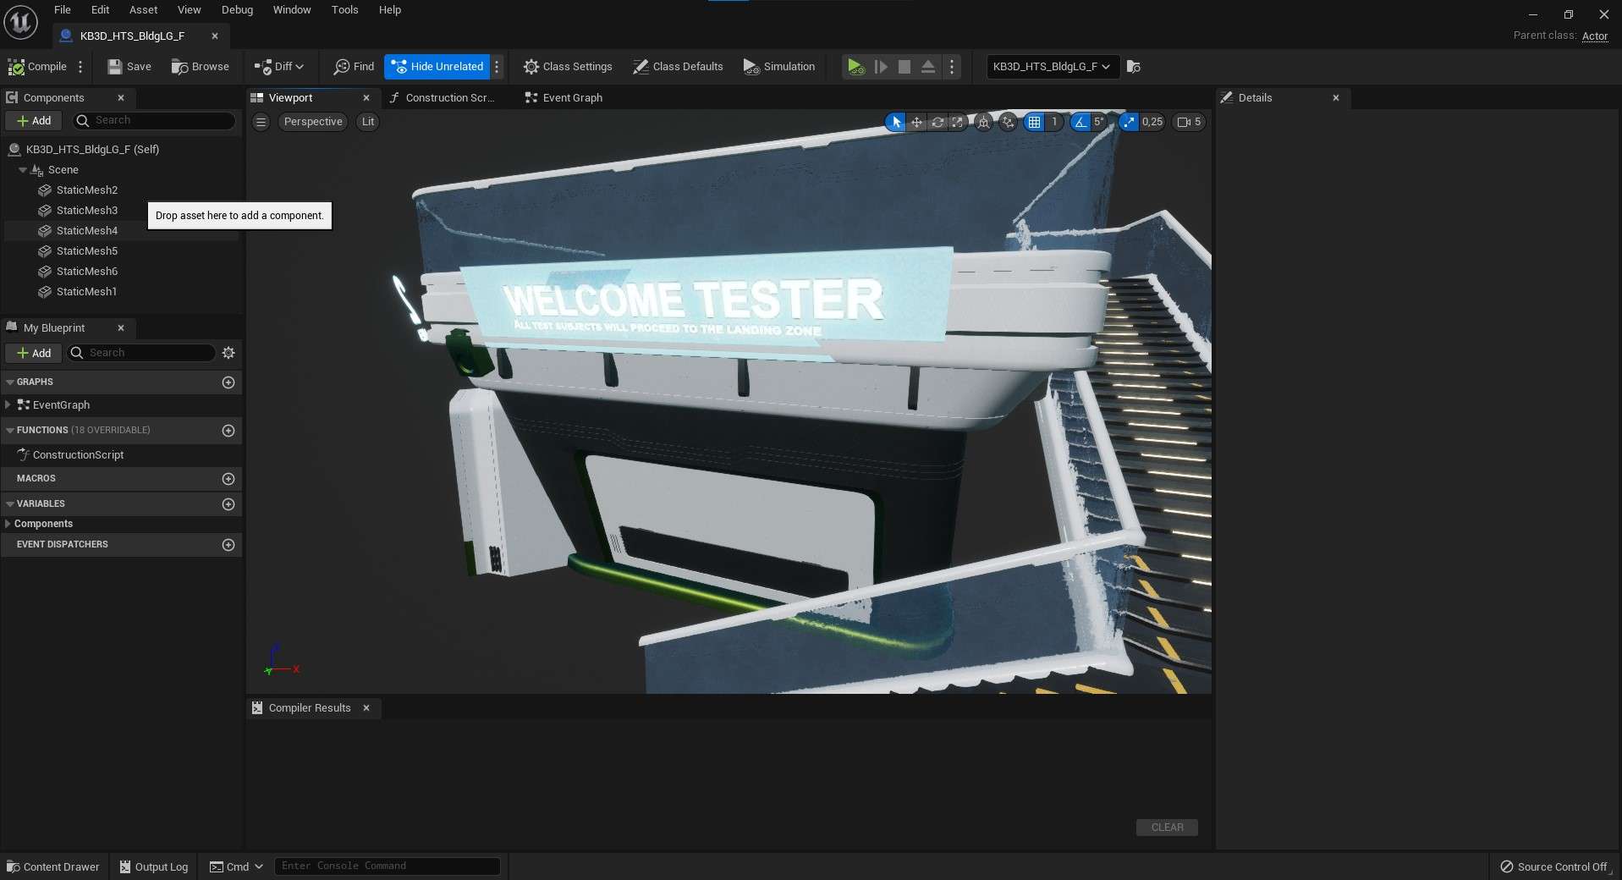
Task: Toggle rotation snapping
Action: pos(1080,122)
